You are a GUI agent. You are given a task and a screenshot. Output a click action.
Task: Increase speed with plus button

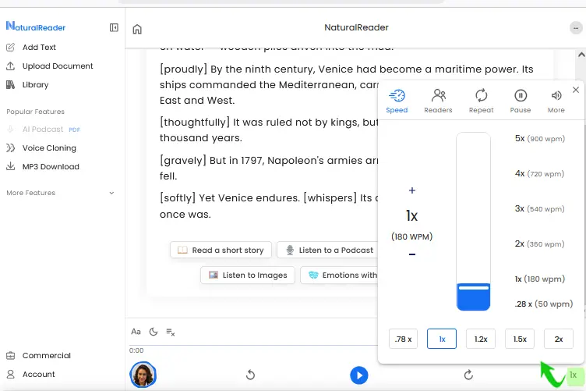click(x=412, y=190)
